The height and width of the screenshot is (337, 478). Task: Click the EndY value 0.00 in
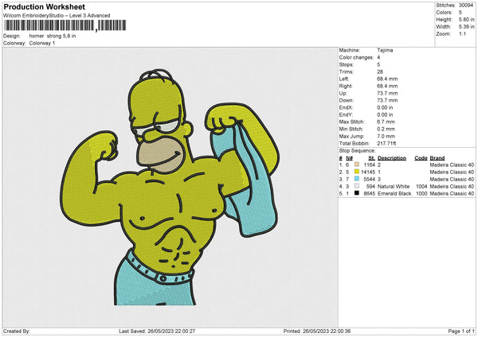click(385, 114)
